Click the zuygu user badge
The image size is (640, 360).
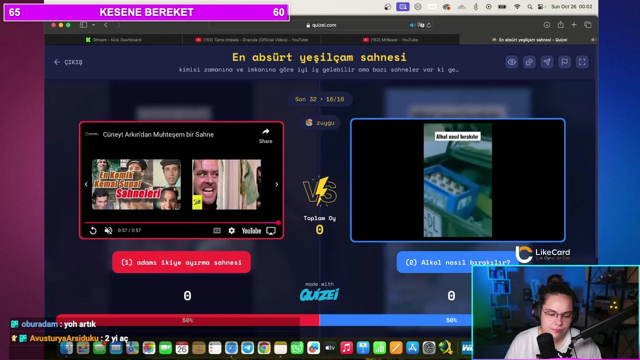tap(319, 122)
